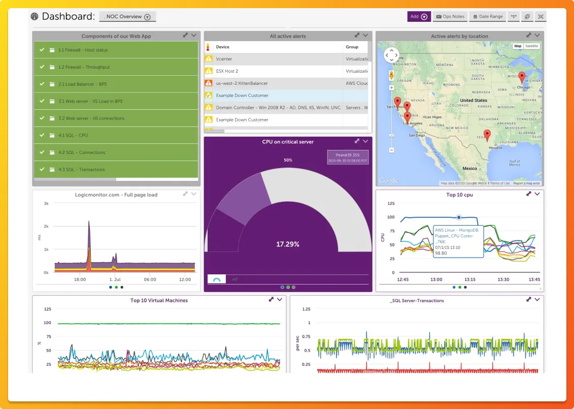Click the Chicago red map pin

click(522, 77)
